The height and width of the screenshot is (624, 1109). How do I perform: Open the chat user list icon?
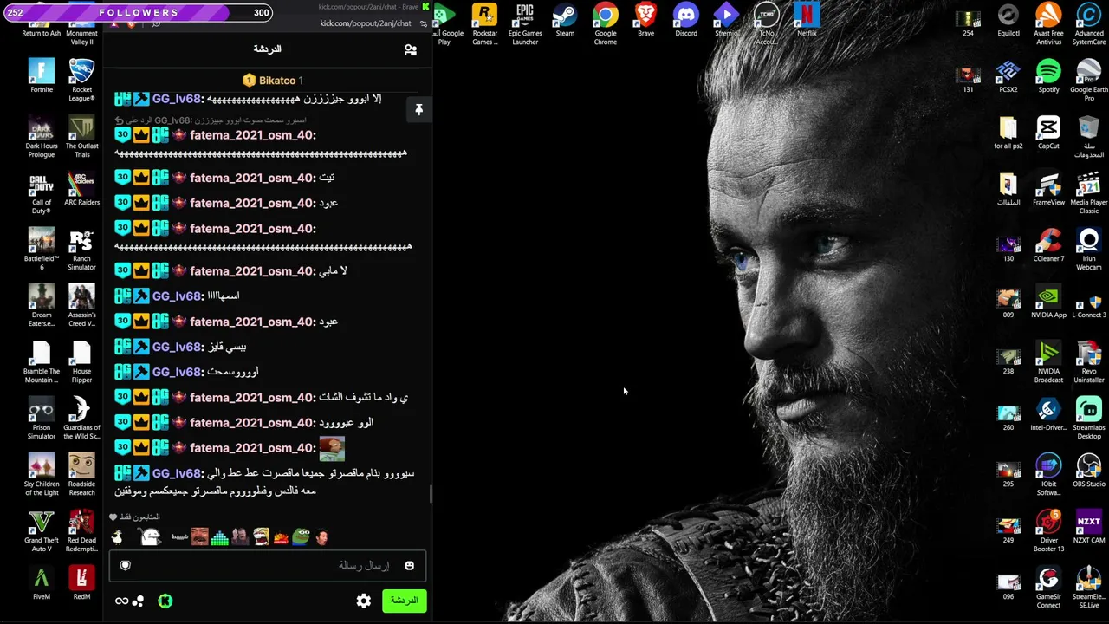411,50
